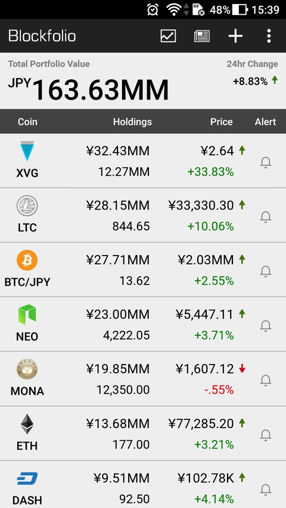
Task: Toggle the alert bell for LTC
Action: (266, 216)
